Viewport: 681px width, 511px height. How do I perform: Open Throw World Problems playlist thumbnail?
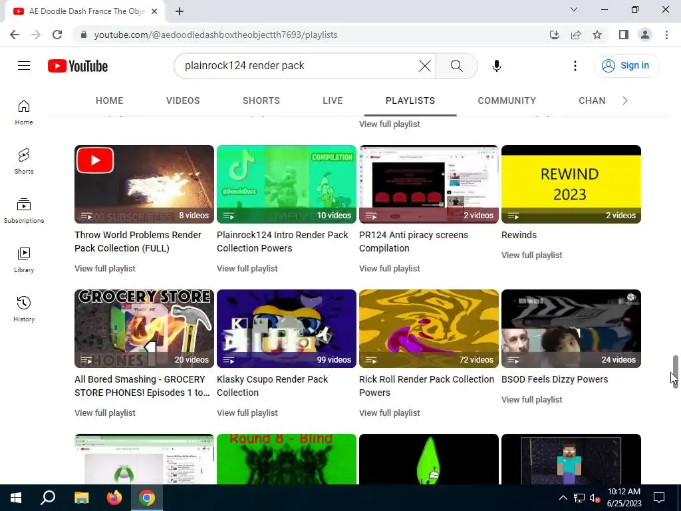pyautogui.click(x=144, y=184)
